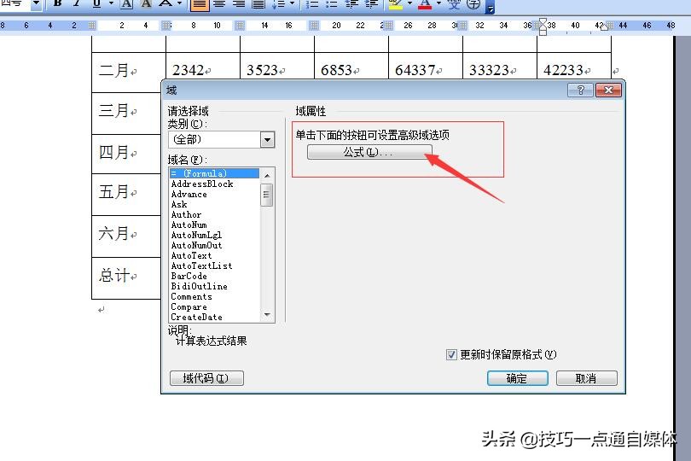Confirm the dialog with 确定
Viewport: 691px width, 461px height.
517,378
